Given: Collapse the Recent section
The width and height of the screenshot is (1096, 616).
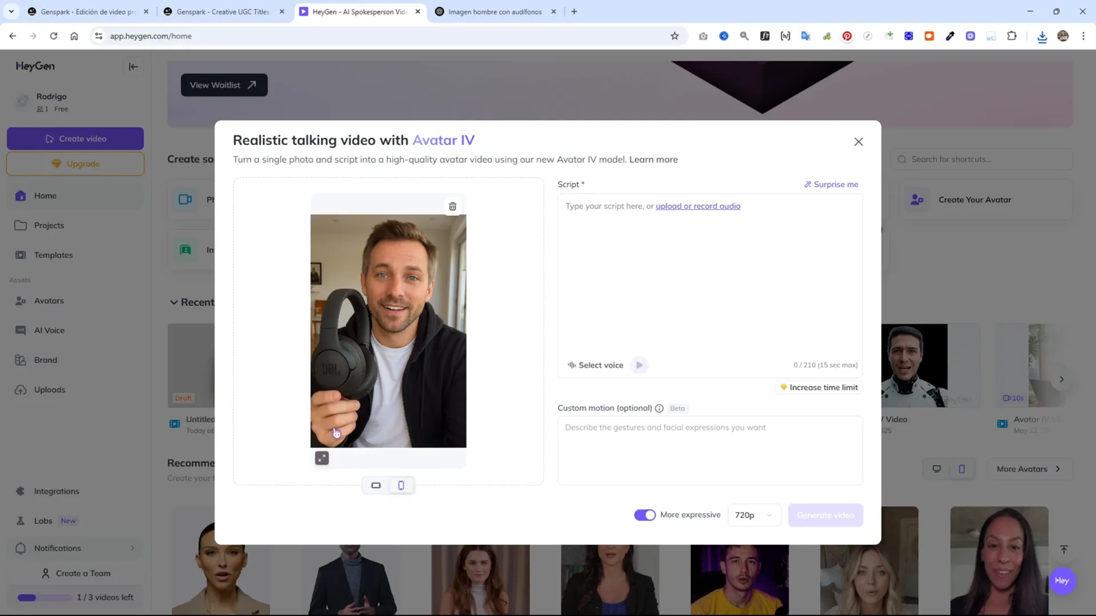Looking at the screenshot, I should 175,302.
